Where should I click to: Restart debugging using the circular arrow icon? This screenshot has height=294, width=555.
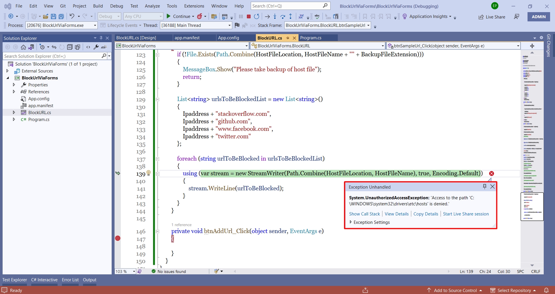tap(257, 16)
